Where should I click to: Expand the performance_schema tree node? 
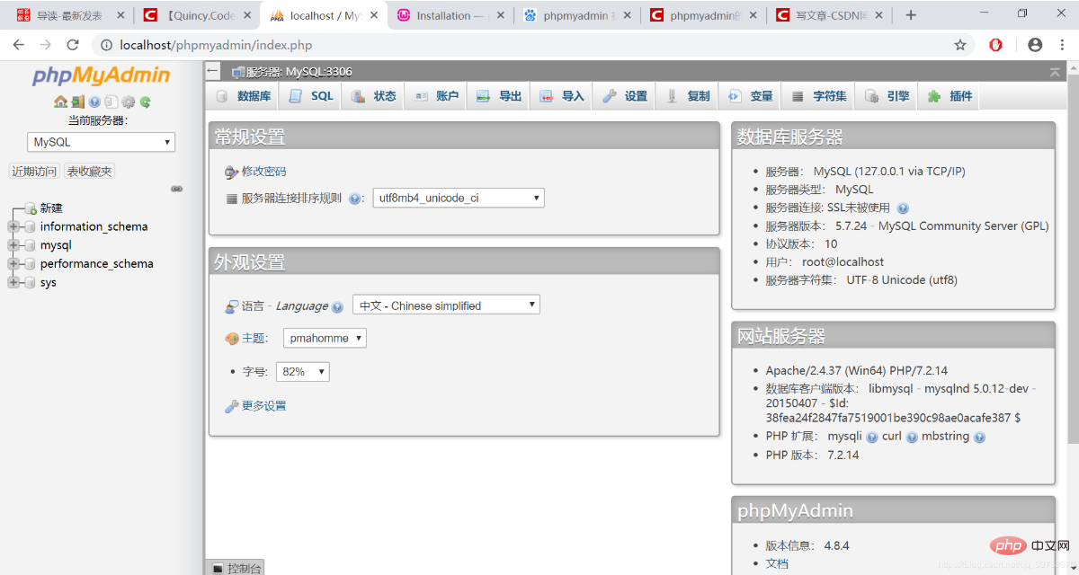[x=13, y=264]
